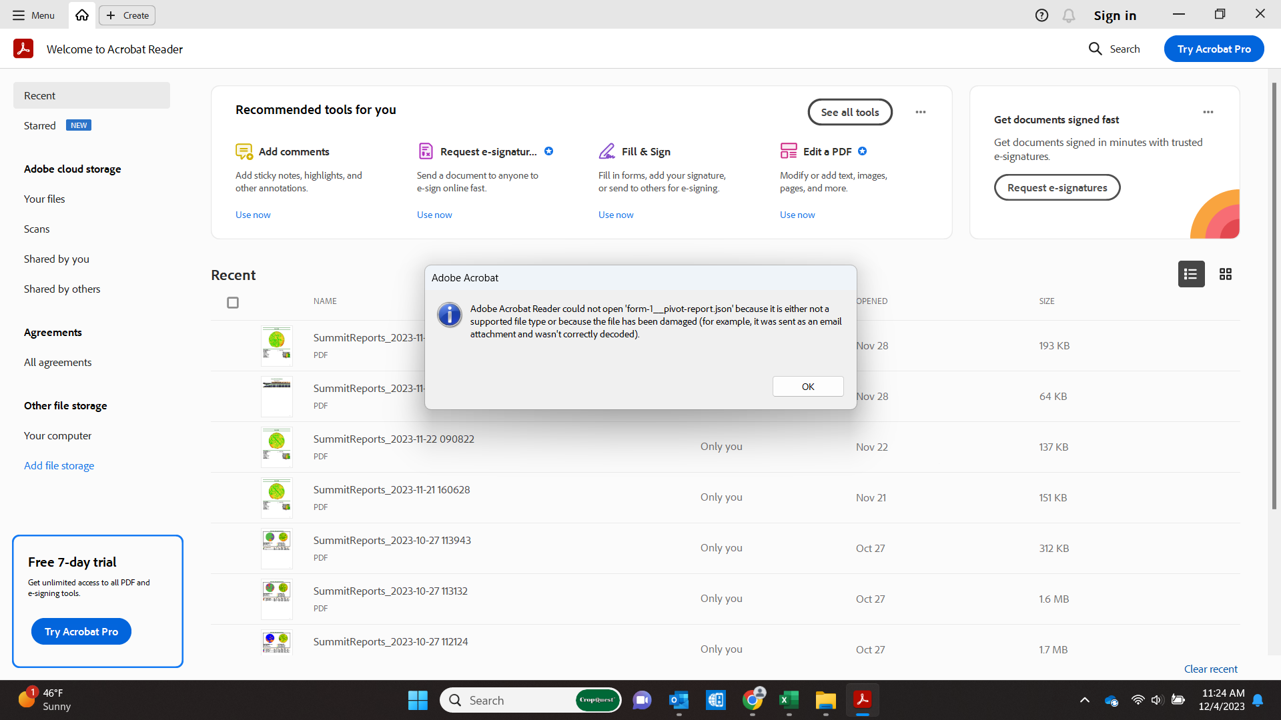Click the Add comments tool icon
This screenshot has height=720, width=1281.
click(x=244, y=151)
